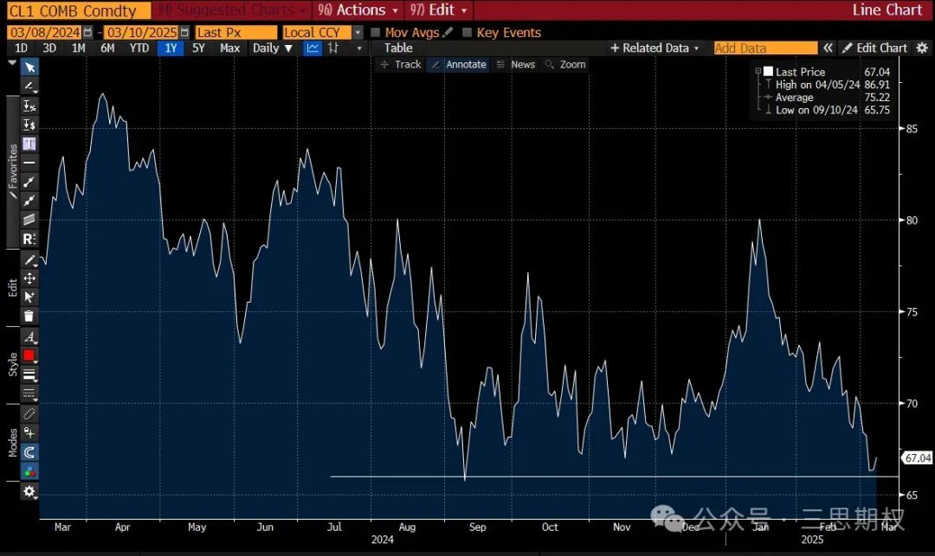Select the move annotation crosshair tool

pyautogui.click(x=29, y=278)
